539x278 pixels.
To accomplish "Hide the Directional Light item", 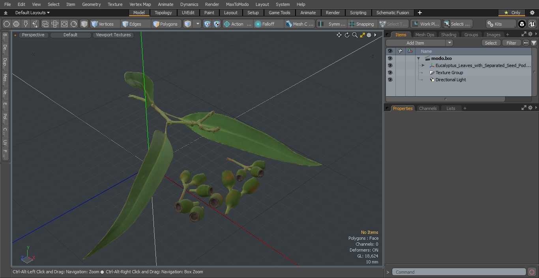I will (390, 80).
